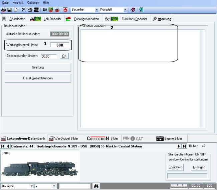Click the black locomotive icon in toolbar
217x190 pixels.
pos(3,10)
